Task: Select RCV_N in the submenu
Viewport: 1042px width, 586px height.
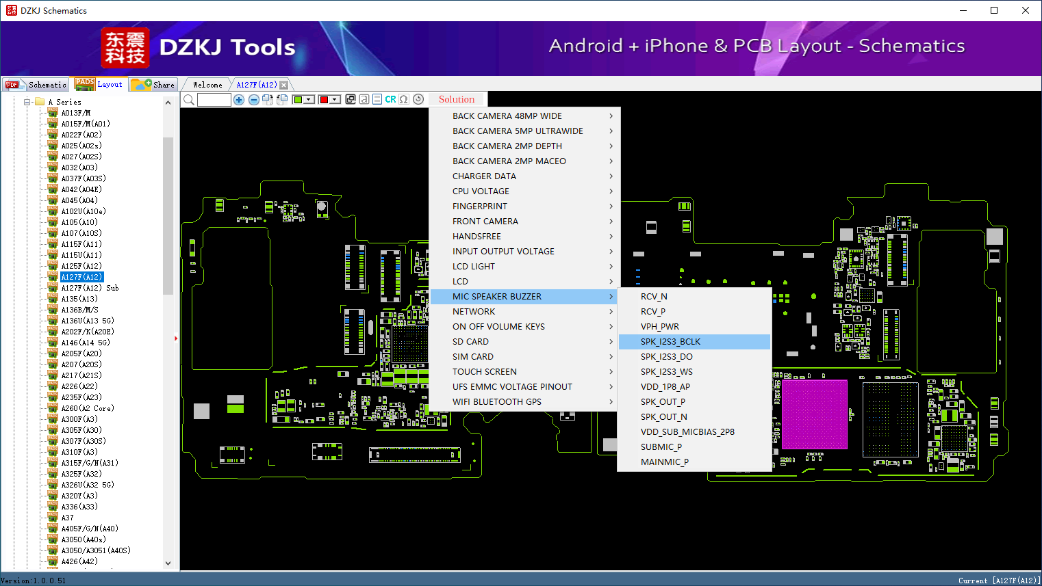Action: [x=694, y=297]
